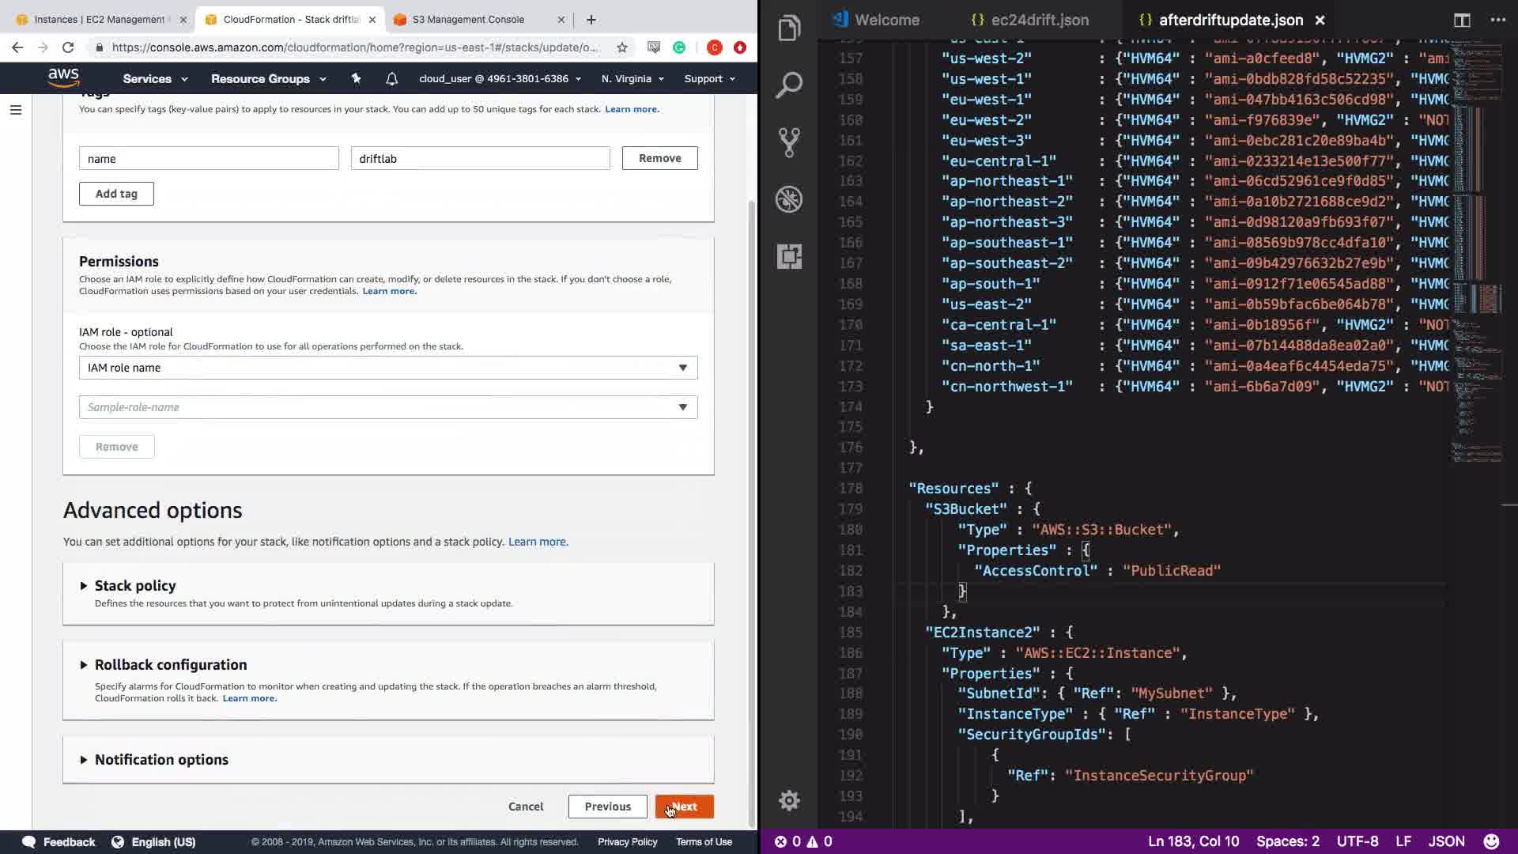Open the Extensions view icon
This screenshot has width=1518, height=854.
click(789, 256)
